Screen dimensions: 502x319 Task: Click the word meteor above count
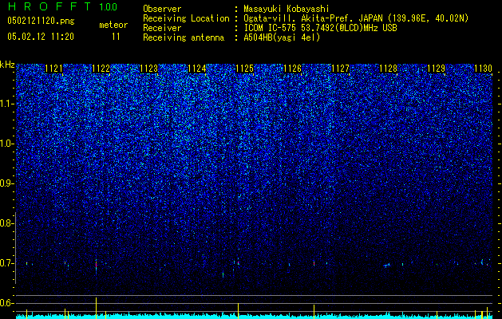pyautogui.click(x=113, y=25)
